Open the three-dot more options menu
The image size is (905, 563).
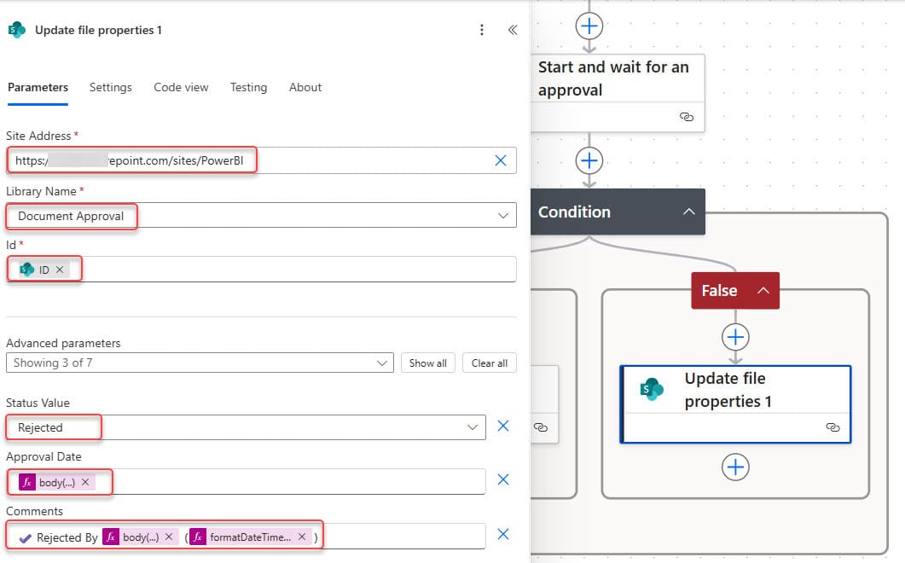(x=482, y=30)
